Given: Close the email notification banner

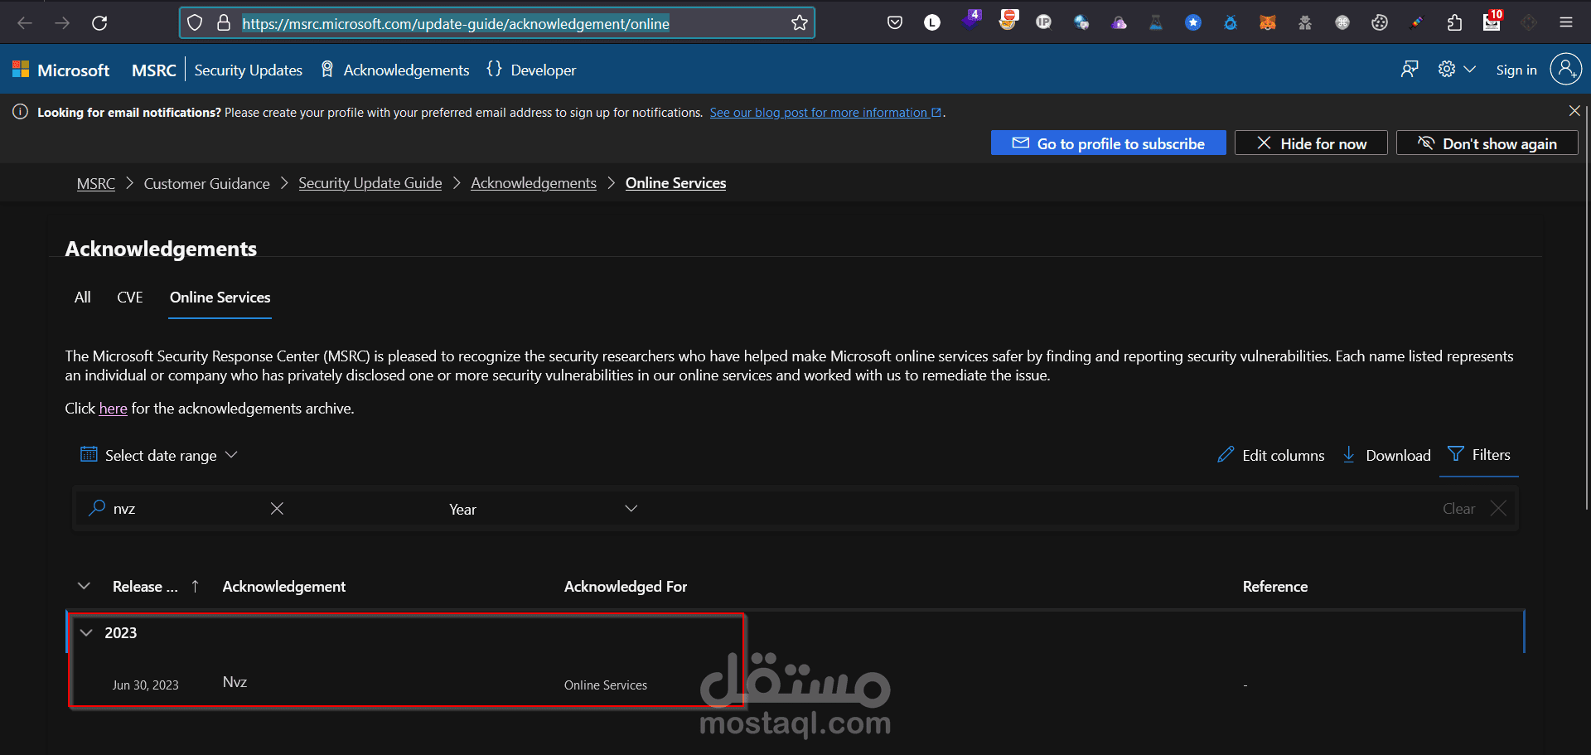Looking at the screenshot, I should 1574,111.
